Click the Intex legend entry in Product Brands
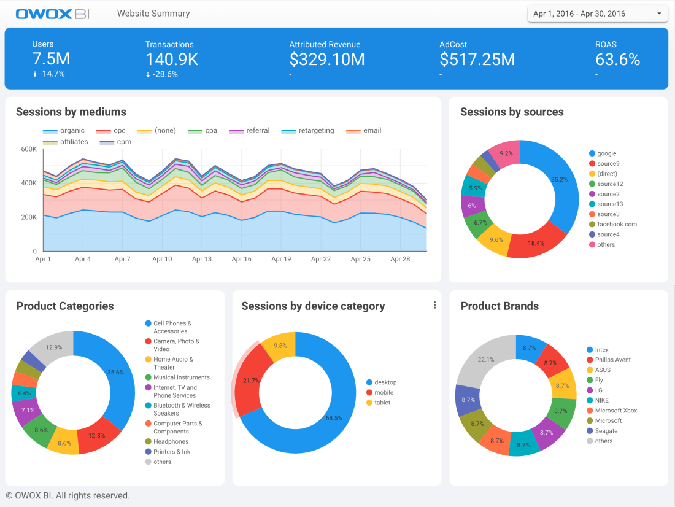Image resolution: width=675 pixels, height=507 pixels. tap(598, 350)
